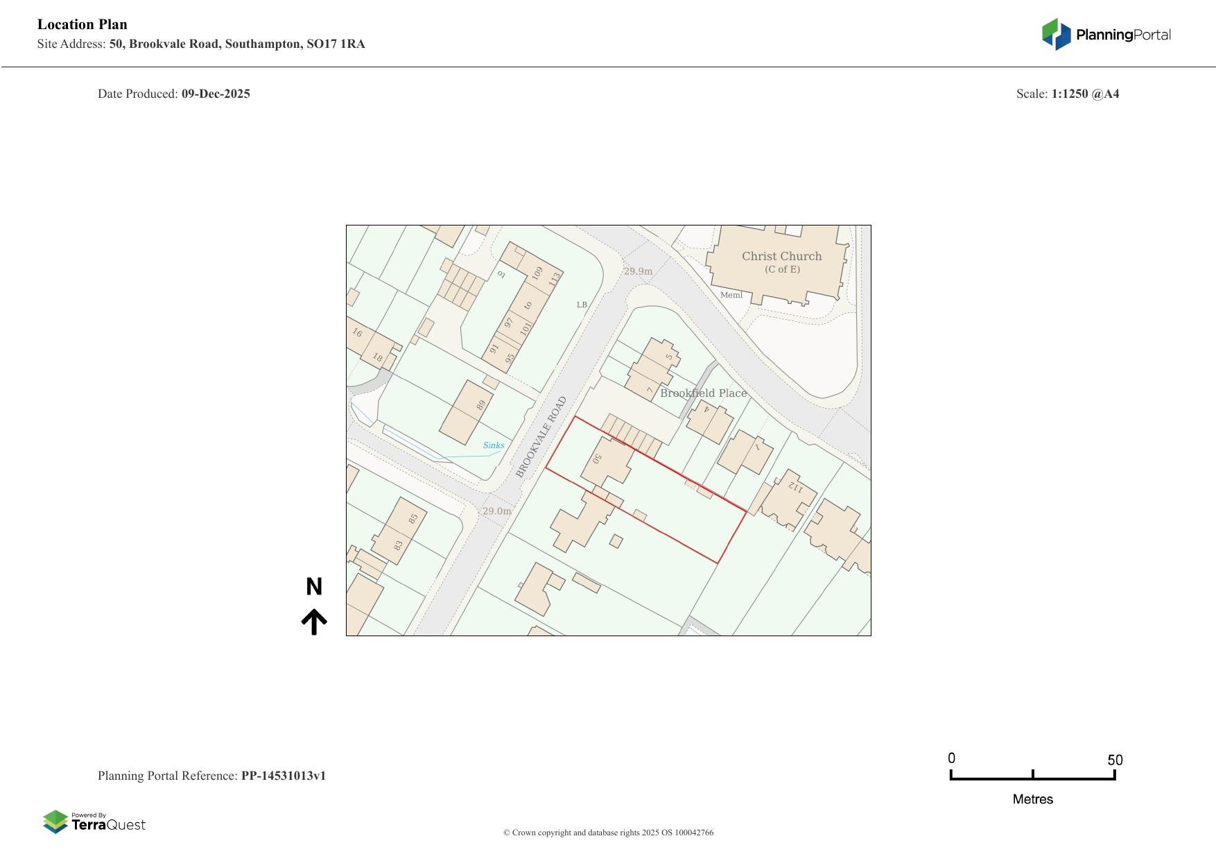Screen dimensions: 1216x861
Task: Click the Date Produced 09-Dec-2025 text
Action: pyautogui.click(x=174, y=94)
